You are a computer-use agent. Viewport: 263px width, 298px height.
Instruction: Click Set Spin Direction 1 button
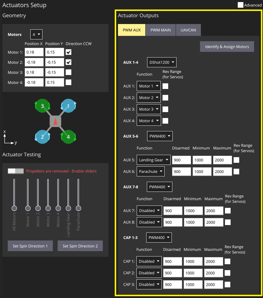30,246
